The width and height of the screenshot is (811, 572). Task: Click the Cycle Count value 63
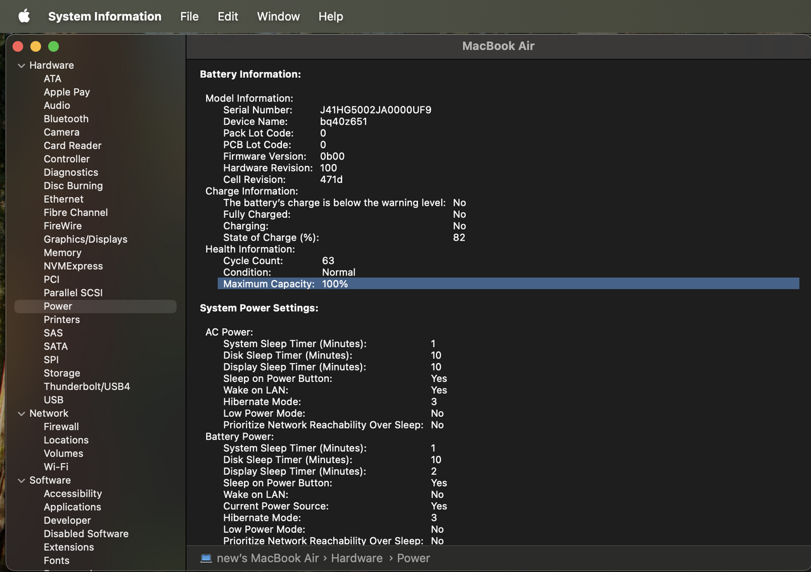click(x=328, y=261)
